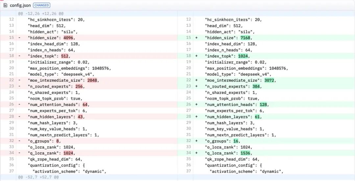Viewport: 355px width, 181px height.
Task: Select added line "o_groups": 16
Action: tap(266, 141)
